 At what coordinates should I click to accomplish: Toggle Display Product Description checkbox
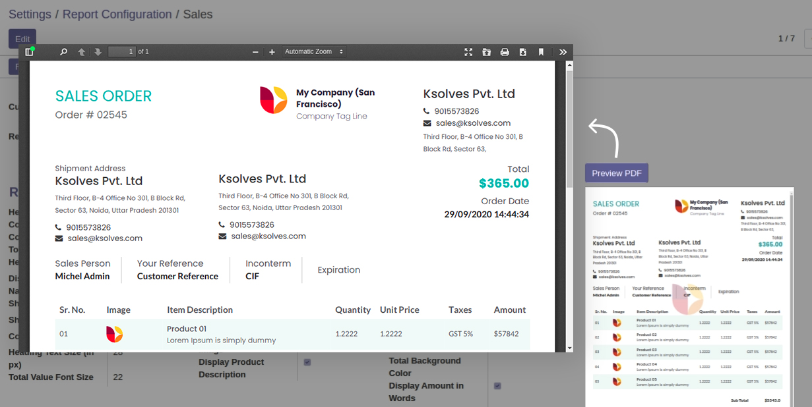(307, 362)
